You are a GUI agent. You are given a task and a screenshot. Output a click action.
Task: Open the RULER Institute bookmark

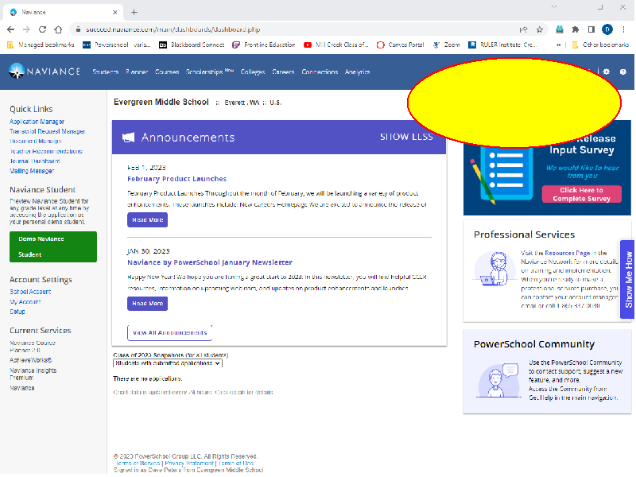pyautogui.click(x=502, y=45)
